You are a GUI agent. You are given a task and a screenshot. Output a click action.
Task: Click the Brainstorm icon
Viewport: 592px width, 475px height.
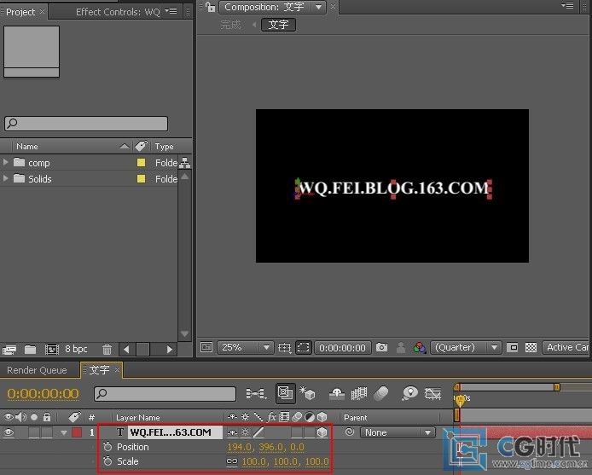pyautogui.click(x=409, y=393)
